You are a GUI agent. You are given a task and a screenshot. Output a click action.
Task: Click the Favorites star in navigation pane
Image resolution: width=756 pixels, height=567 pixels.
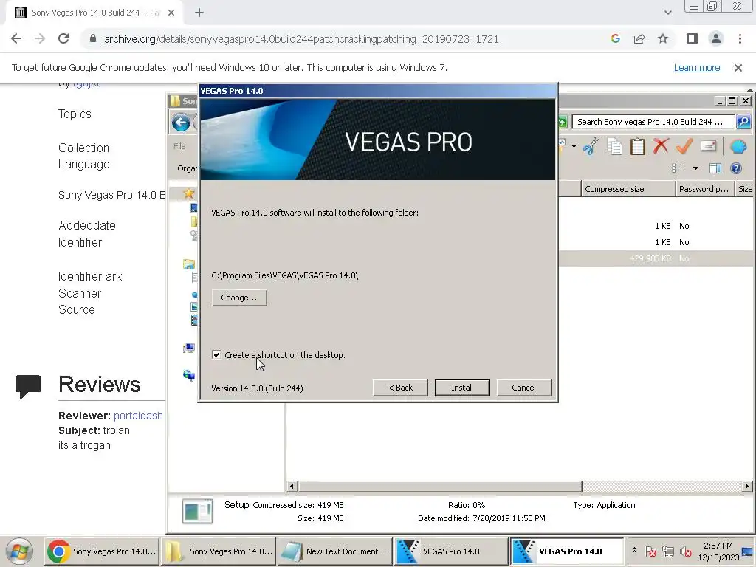pos(188,193)
